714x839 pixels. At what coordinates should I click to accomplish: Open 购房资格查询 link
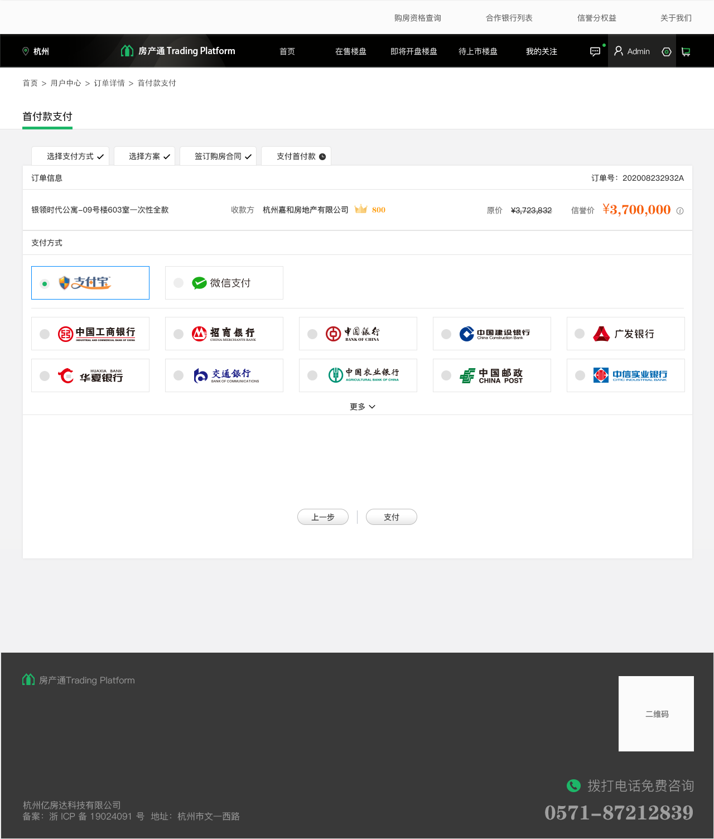[x=418, y=18]
